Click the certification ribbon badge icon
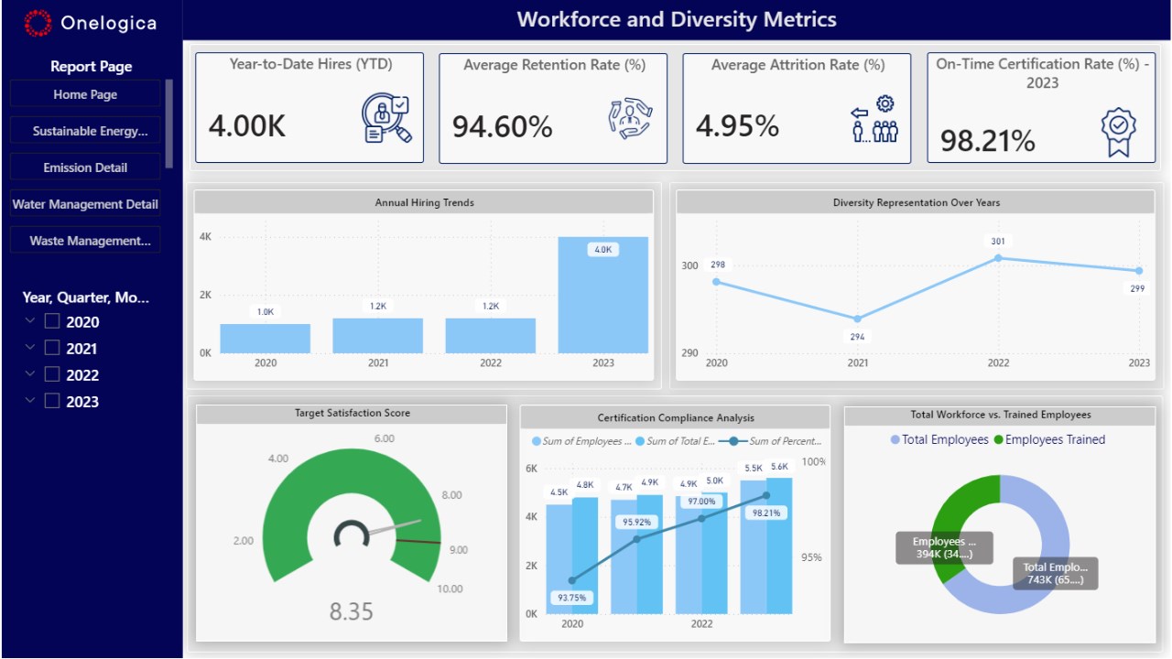 point(1118,134)
